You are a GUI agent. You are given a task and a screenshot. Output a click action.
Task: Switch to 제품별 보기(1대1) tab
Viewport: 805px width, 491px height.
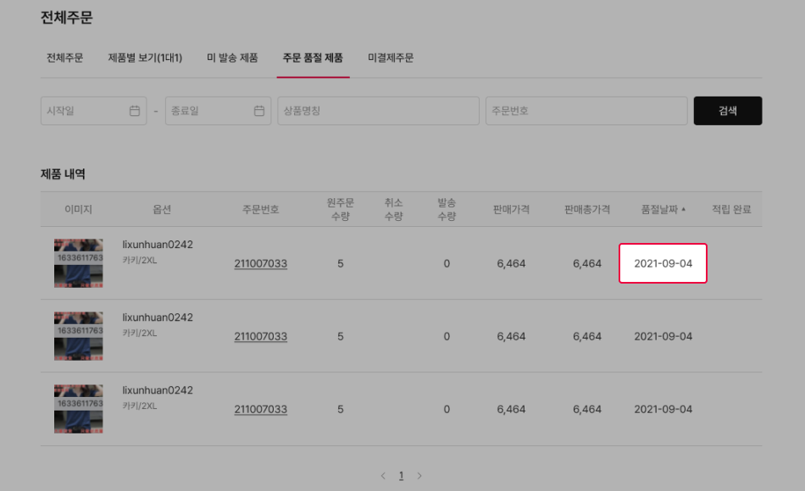point(145,58)
